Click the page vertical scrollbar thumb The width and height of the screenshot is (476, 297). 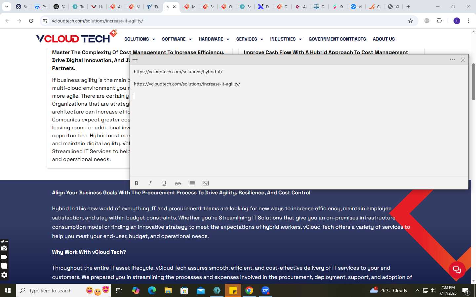473,82
